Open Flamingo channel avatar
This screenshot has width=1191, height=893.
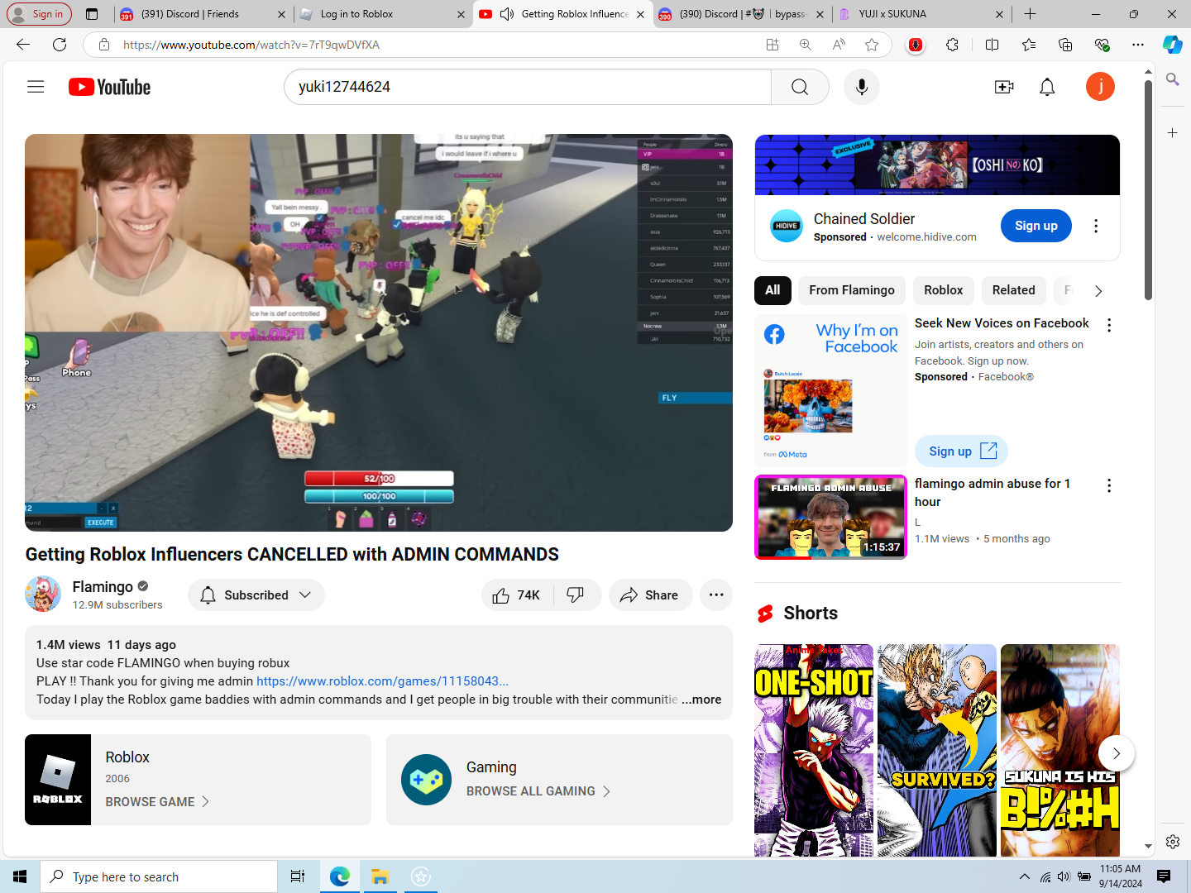pos(43,595)
